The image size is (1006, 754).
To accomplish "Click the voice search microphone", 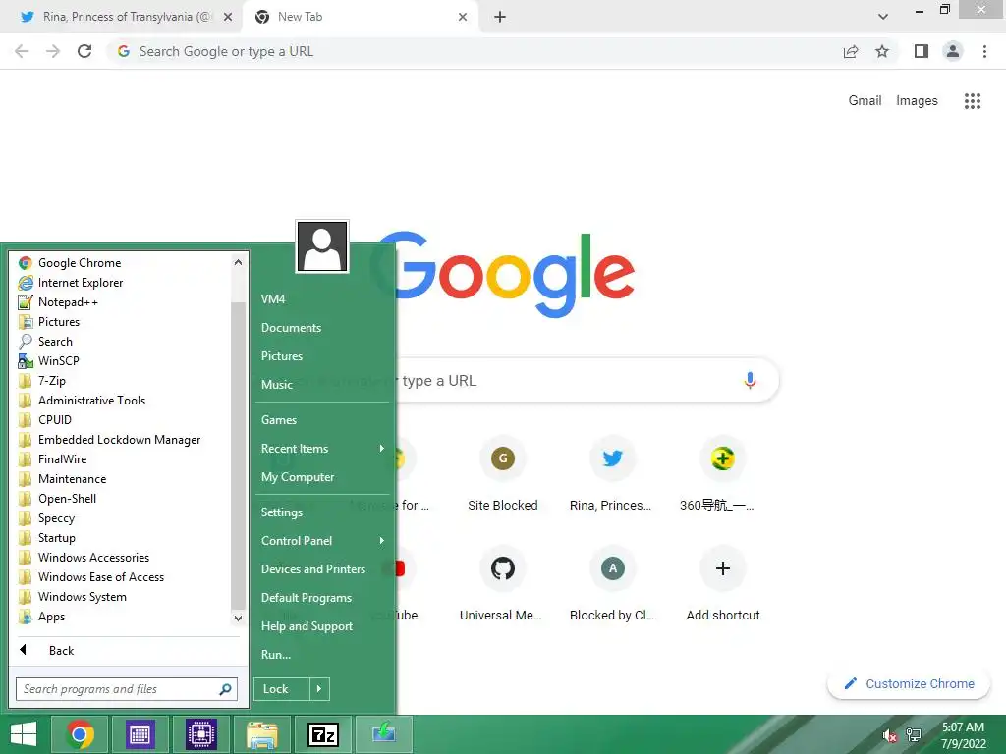I will click(x=750, y=380).
